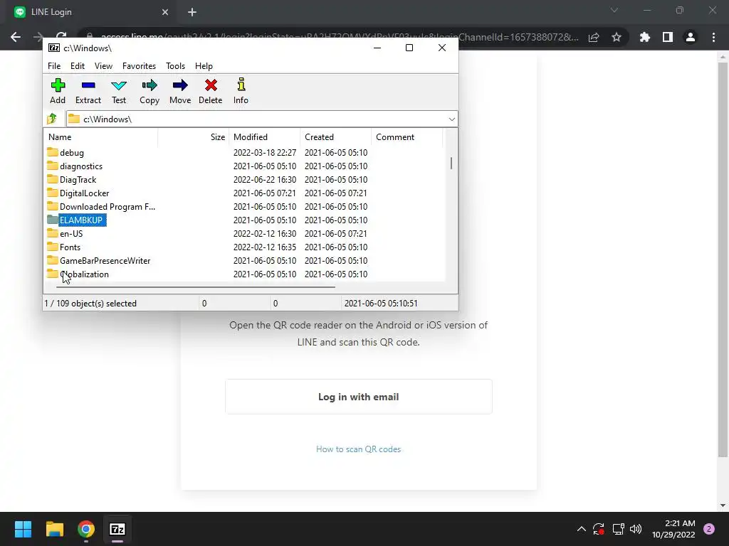
Task: Click the Move toolbar icon
Action: (180, 91)
